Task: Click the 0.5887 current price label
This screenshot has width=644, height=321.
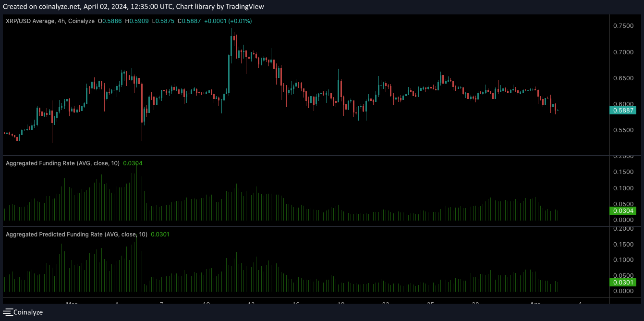Action: tap(622, 111)
